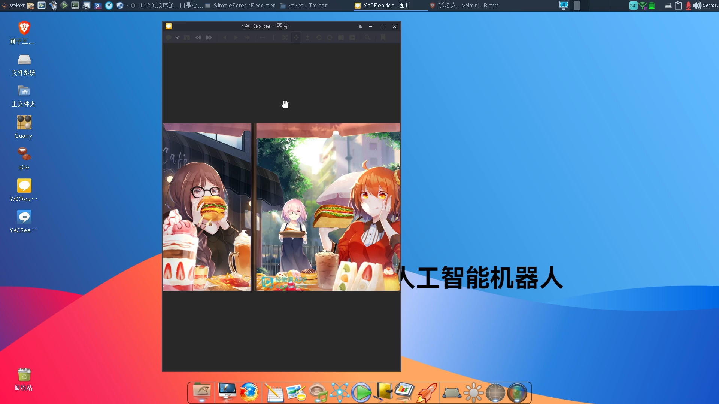This screenshot has height=404, width=719.
Task: Click the previous page left-arrow icon
Action: pyautogui.click(x=225, y=37)
